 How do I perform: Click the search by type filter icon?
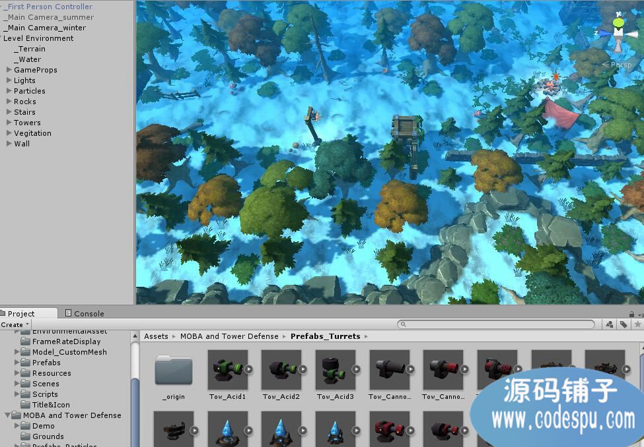click(610, 324)
